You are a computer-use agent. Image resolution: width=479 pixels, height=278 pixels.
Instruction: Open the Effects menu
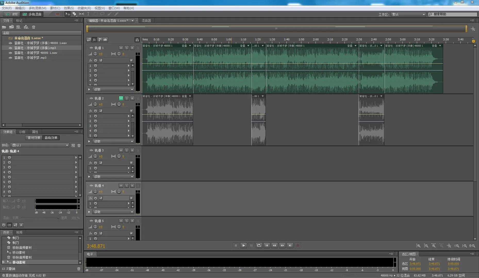tap(69, 8)
